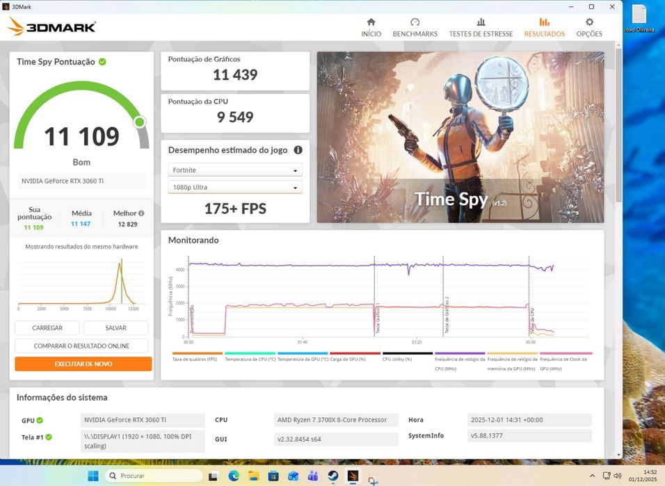
Task: Click the network tray icon
Action: (x=607, y=476)
